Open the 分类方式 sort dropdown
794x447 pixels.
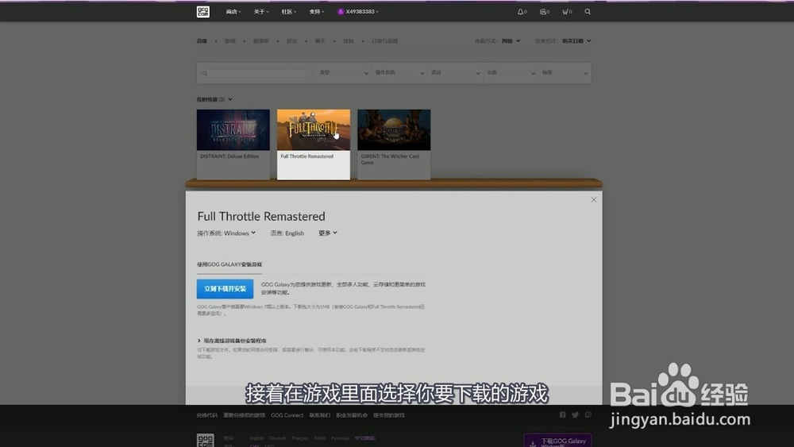576,41
